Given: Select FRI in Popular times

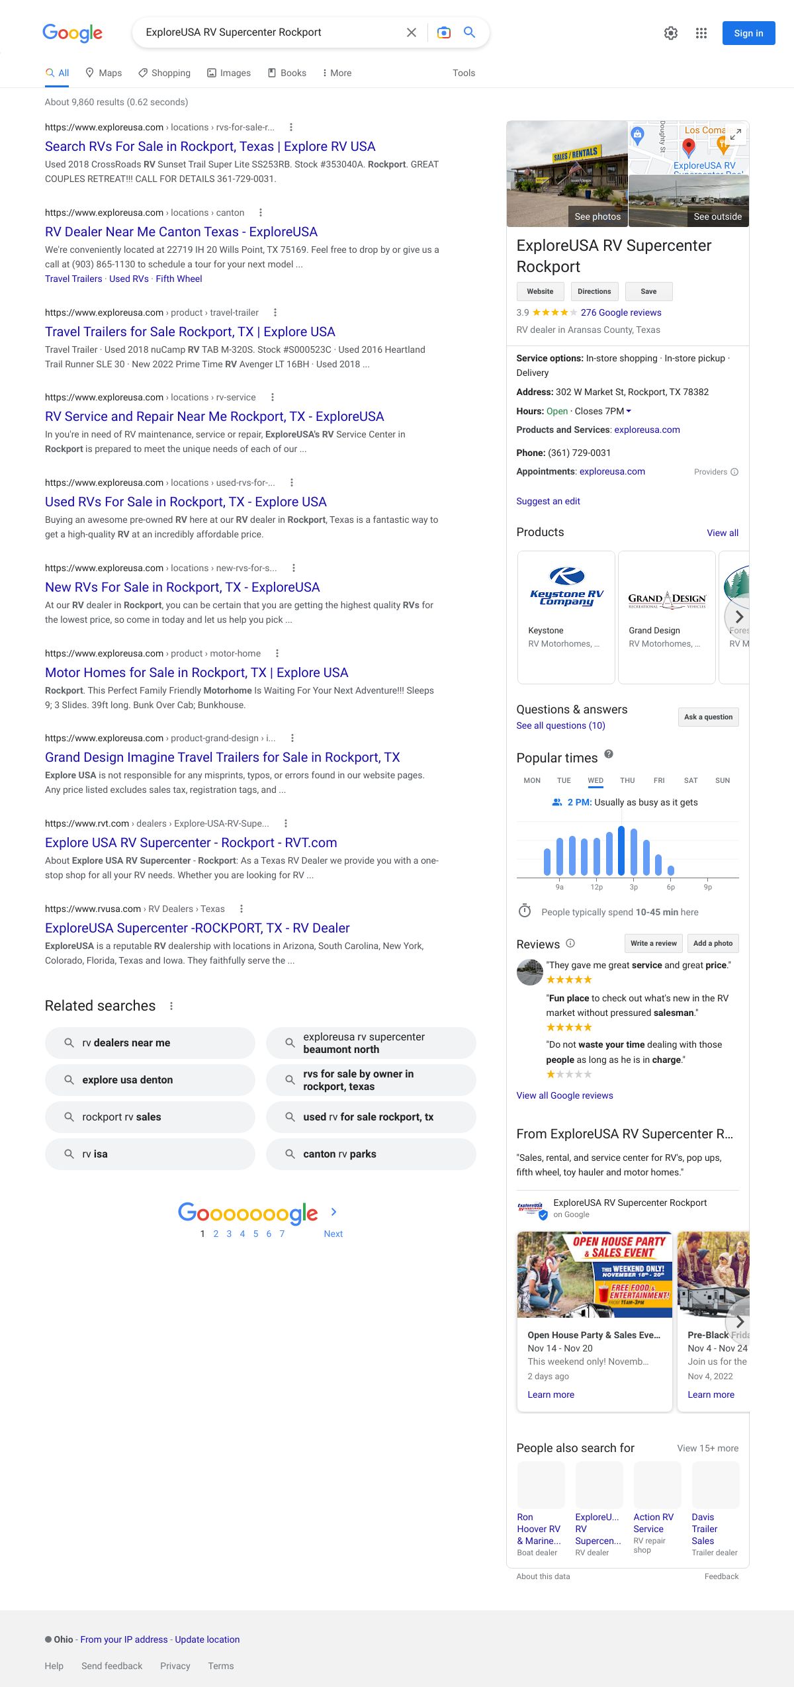Looking at the screenshot, I should click(x=659, y=780).
